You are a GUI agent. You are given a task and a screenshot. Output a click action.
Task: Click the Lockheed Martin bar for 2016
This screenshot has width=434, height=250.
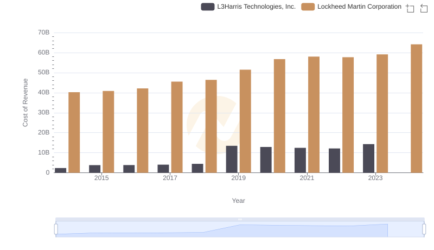click(x=143, y=131)
